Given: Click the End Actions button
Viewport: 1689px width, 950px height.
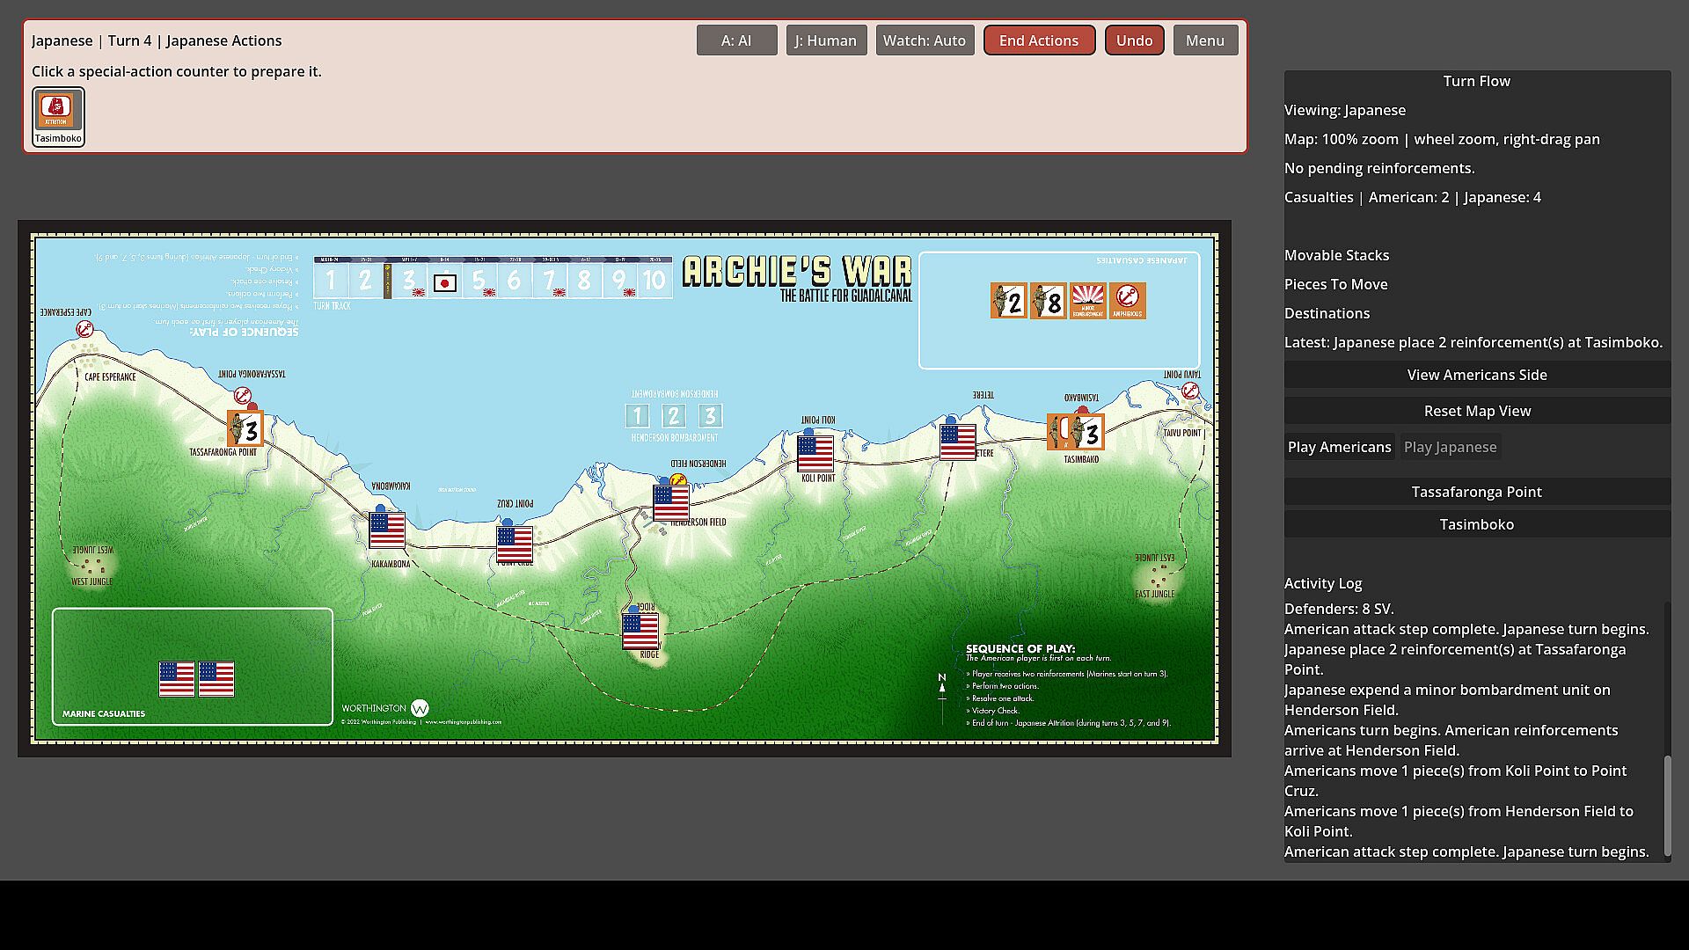Looking at the screenshot, I should click(1039, 40).
